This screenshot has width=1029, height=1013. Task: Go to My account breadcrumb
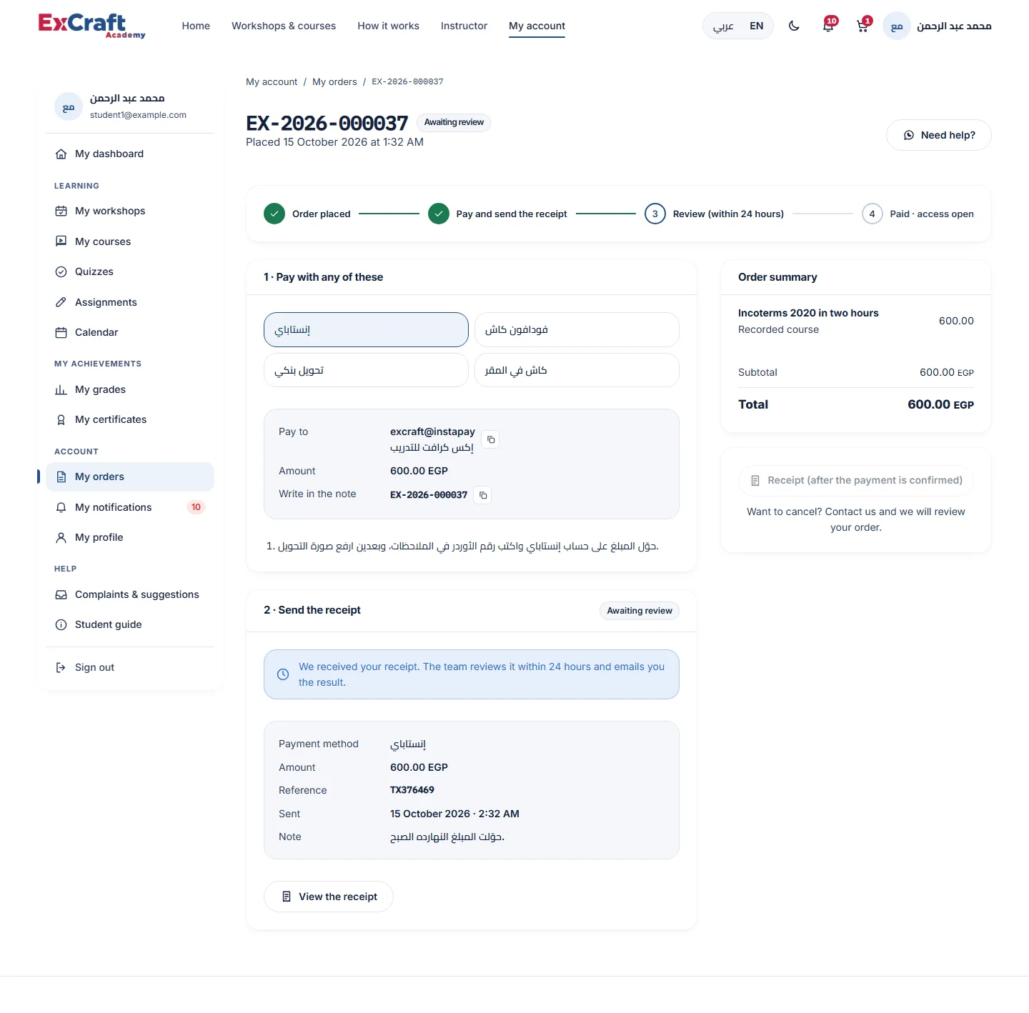click(x=272, y=81)
